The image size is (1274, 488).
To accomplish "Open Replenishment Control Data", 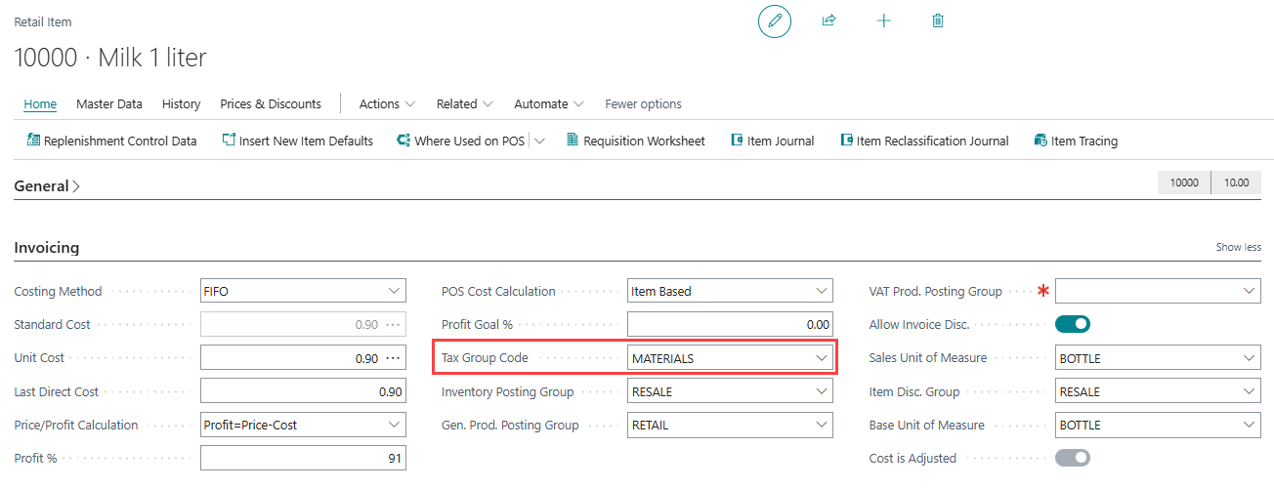I will pos(111,141).
